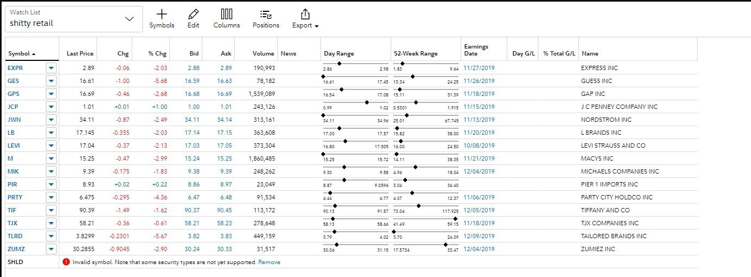751x277 pixels.
Task: Add symbols with the plus icon
Action: [162, 19]
